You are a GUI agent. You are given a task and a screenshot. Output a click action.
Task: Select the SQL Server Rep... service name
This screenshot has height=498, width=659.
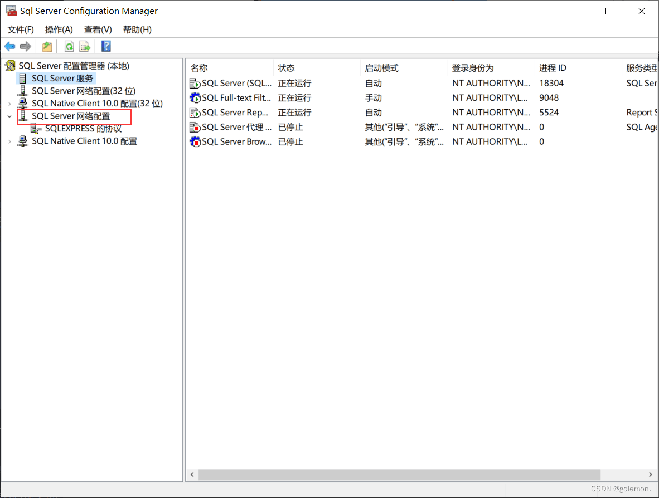pyautogui.click(x=235, y=113)
